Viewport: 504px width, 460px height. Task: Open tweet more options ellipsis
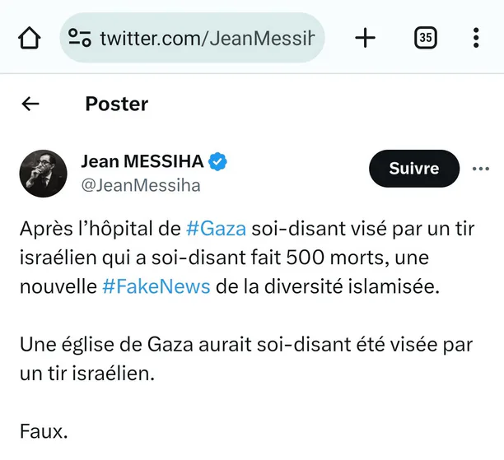click(x=481, y=169)
